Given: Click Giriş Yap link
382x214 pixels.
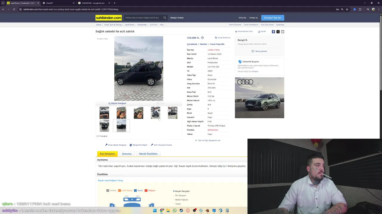Looking at the screenshot, I should pos(242,18).
